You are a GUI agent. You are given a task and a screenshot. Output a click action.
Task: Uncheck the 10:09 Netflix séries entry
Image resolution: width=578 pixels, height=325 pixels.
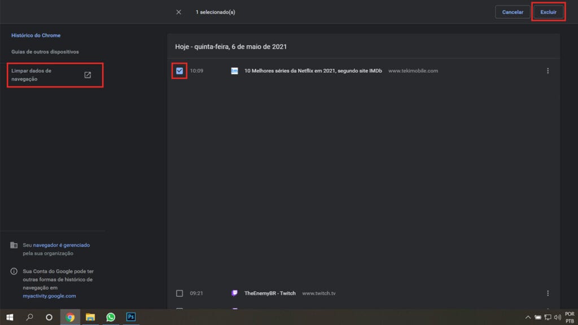point(179,71)
